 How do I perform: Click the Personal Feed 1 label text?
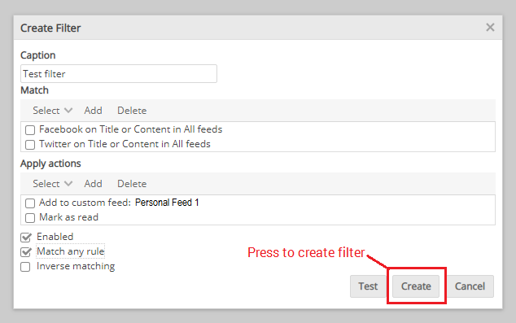(x=167, y=203)
